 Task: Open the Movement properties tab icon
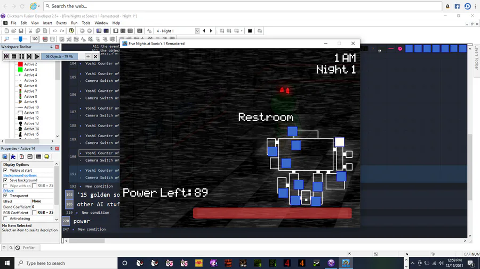click(13, 156)
